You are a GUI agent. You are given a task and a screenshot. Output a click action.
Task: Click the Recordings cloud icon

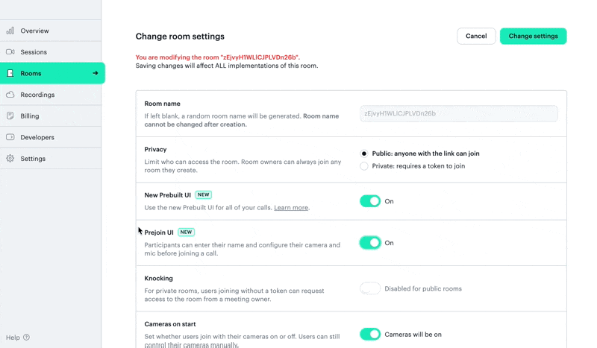10,95
